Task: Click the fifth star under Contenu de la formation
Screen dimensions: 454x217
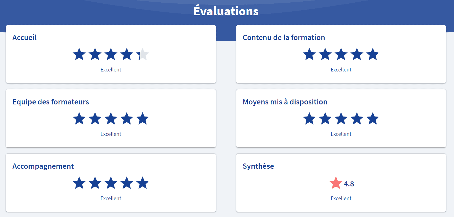Action: pos(373,54)
